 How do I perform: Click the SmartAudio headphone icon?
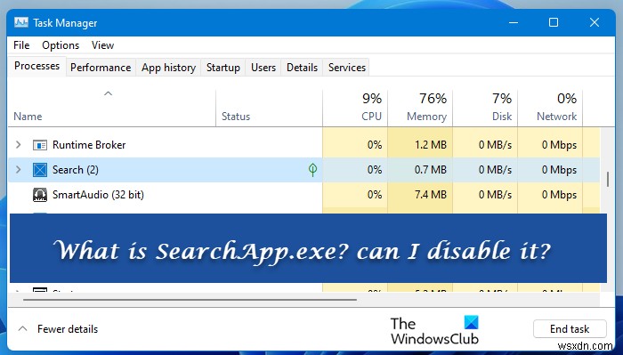coord(40,195)
